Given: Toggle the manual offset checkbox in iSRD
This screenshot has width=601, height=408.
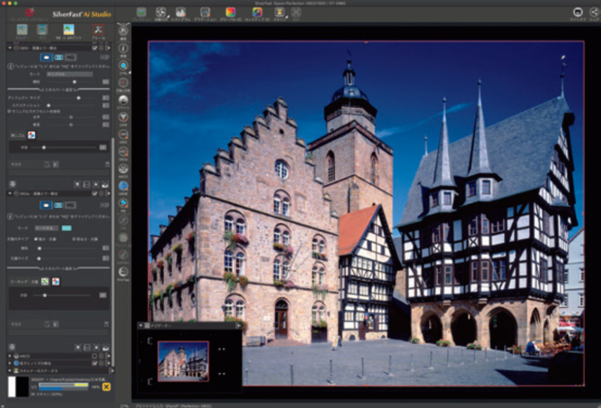Looking at the screenshot, I should tap(9, 111).
